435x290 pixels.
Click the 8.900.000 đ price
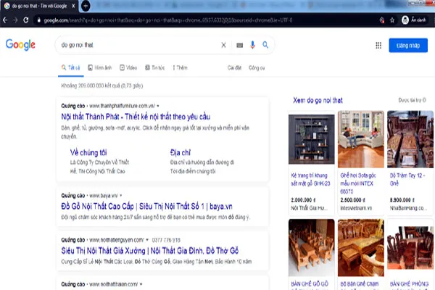click(x=402, y=200)
